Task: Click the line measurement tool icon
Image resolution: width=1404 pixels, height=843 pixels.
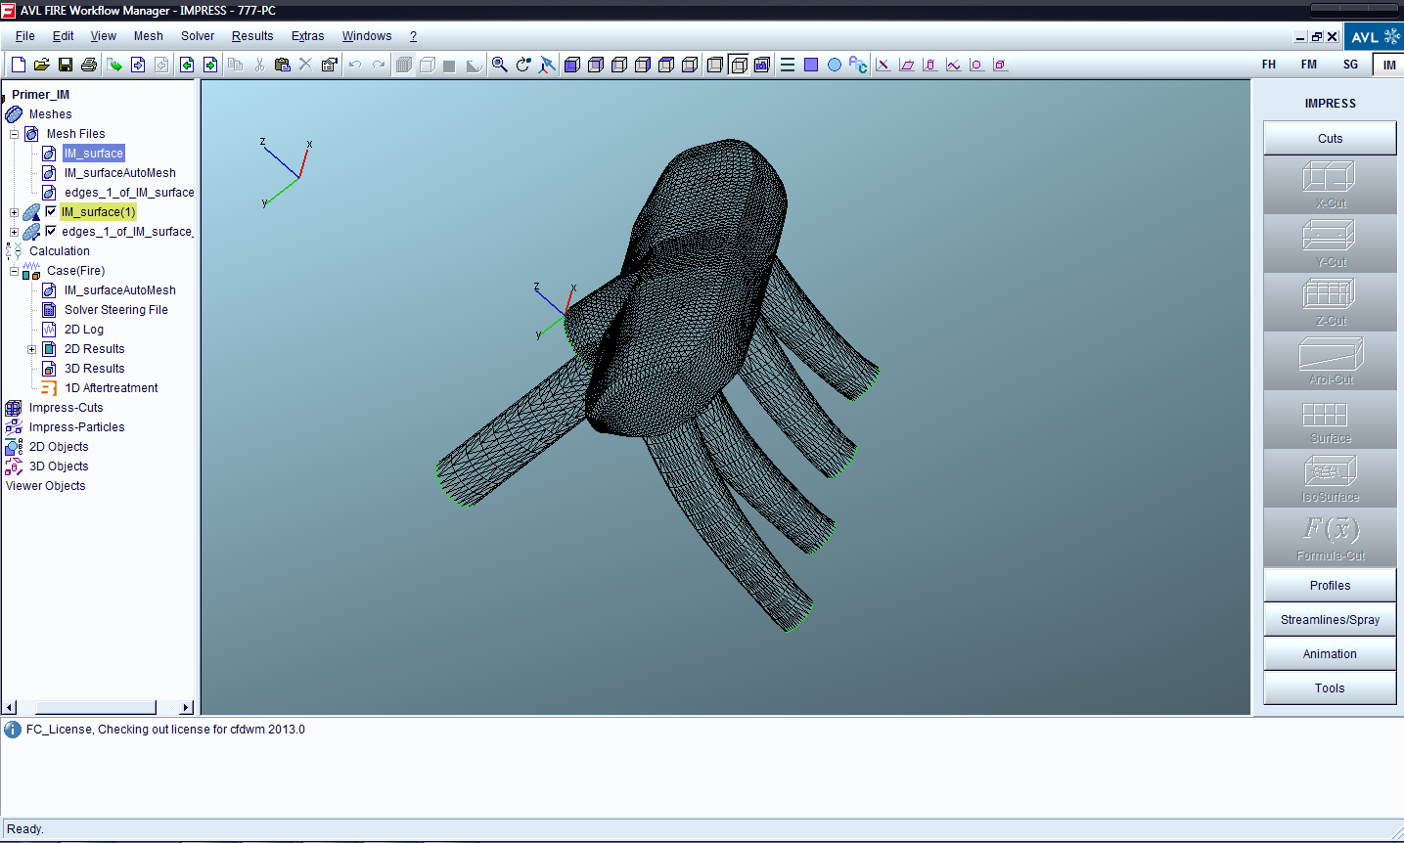Action: [883, 65]
